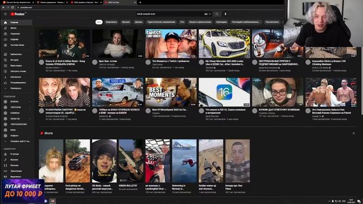The height and width of the screenshot is (204, 363).
Task: Select the Все (All) filter chip
Action: (x=99, y=22)
